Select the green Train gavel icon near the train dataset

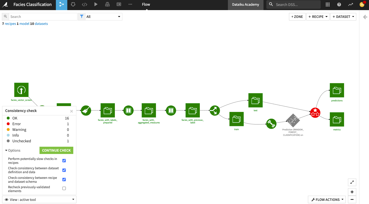(271, 124)
